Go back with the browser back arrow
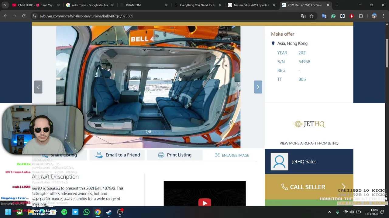 coord(5,16)
